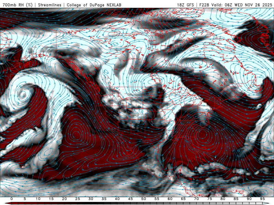Click the colorbar label "95"
This screenshot has height=205, width=274.
(x=262, y=199)
